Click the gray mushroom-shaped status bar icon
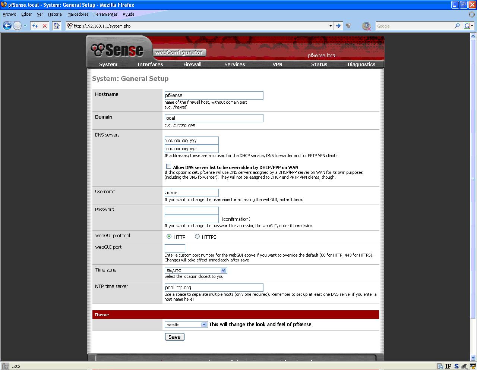Screen dimensions: 477x370 click(x=464, y=366)
